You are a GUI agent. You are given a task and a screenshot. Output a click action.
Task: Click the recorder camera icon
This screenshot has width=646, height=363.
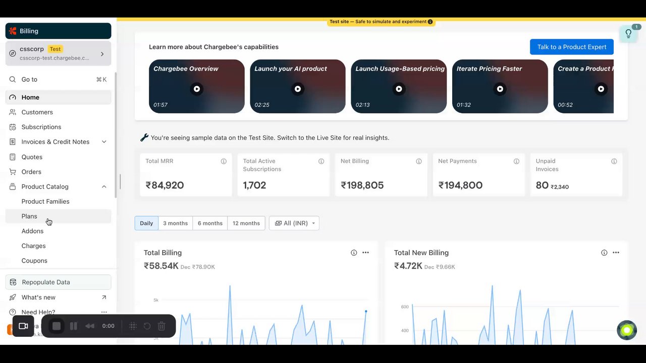coord(23,326)
